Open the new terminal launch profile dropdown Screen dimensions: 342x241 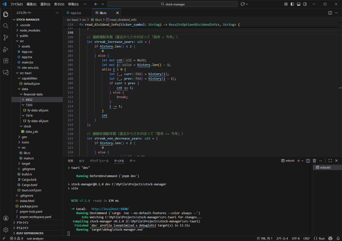click(302, 161)
